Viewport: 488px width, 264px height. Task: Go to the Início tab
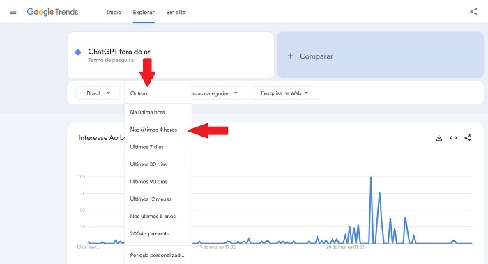[114, 12]
